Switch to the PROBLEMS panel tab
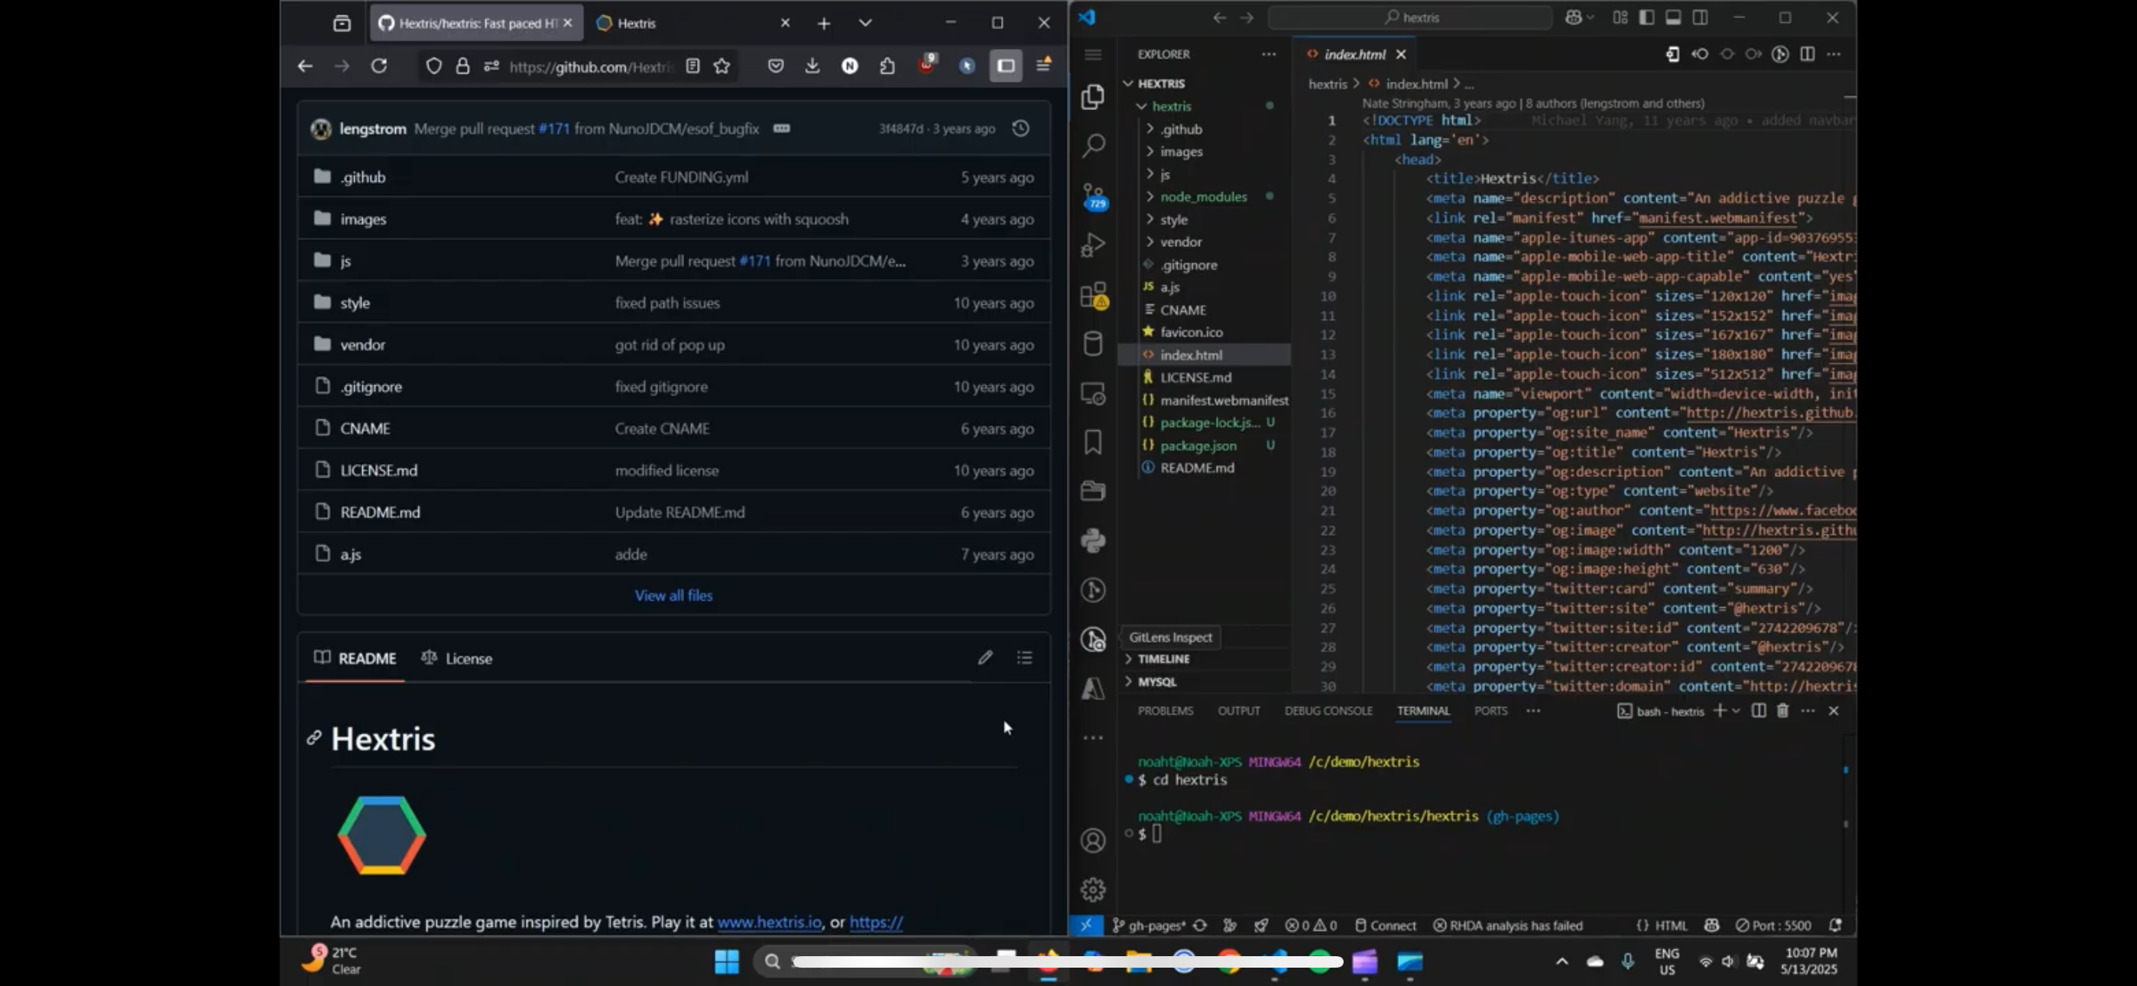The height and width of the screenshot is (986, 2137). (1165, 710)
